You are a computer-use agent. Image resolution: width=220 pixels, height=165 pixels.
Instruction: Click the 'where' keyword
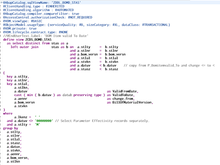8,114
